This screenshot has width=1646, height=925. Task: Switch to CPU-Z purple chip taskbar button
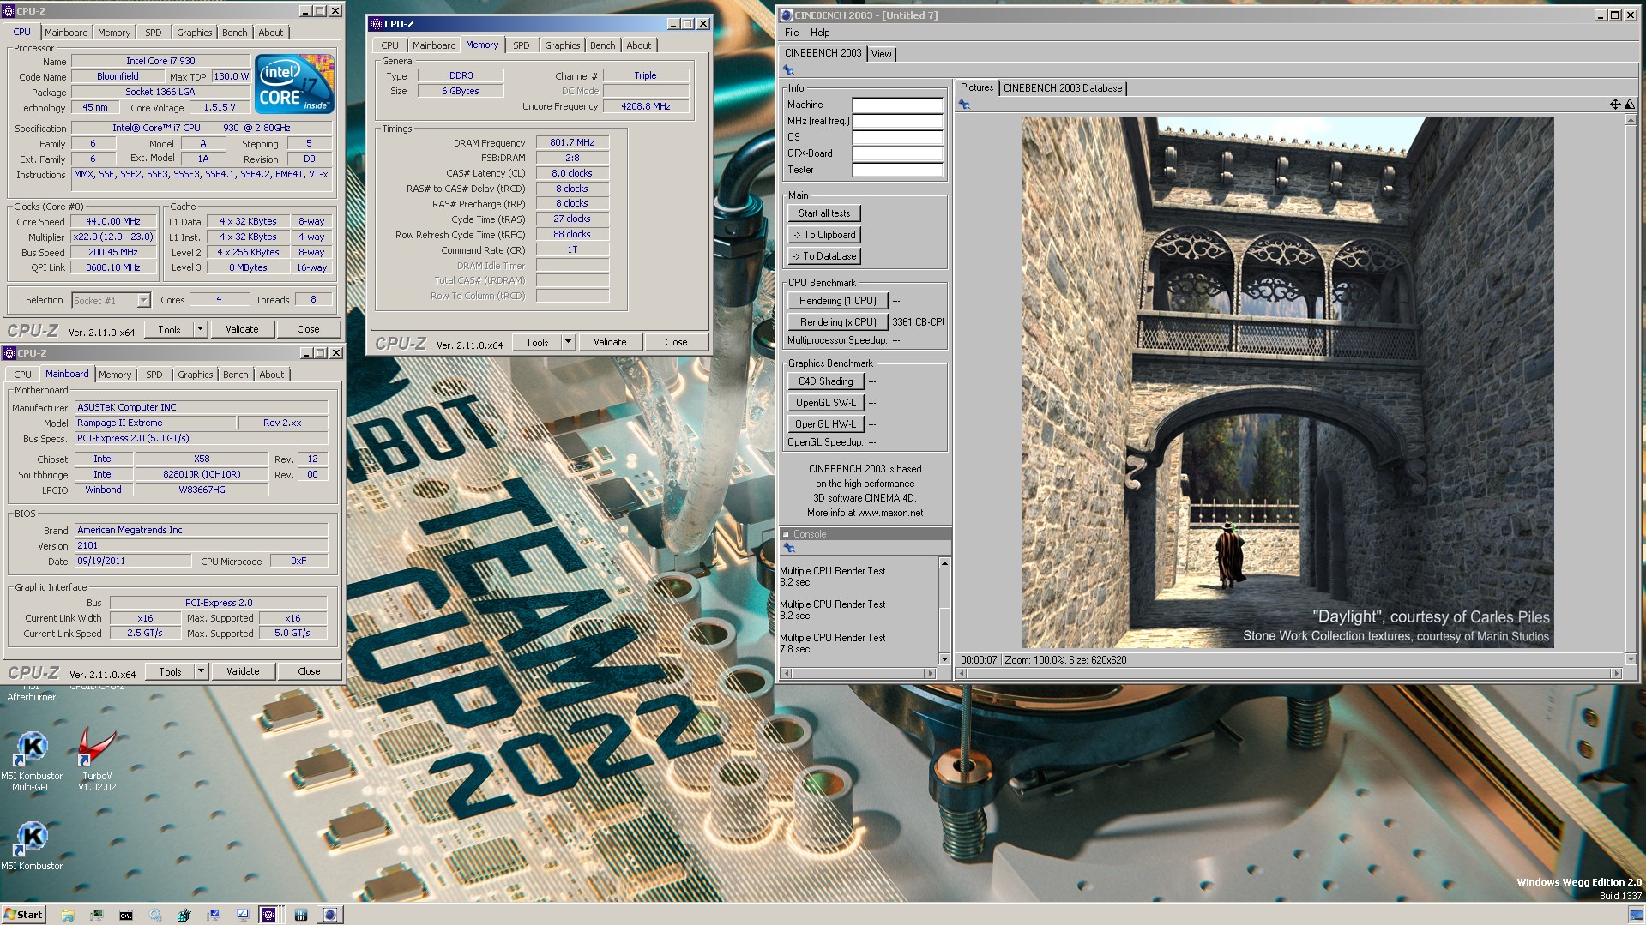[268, 915]
